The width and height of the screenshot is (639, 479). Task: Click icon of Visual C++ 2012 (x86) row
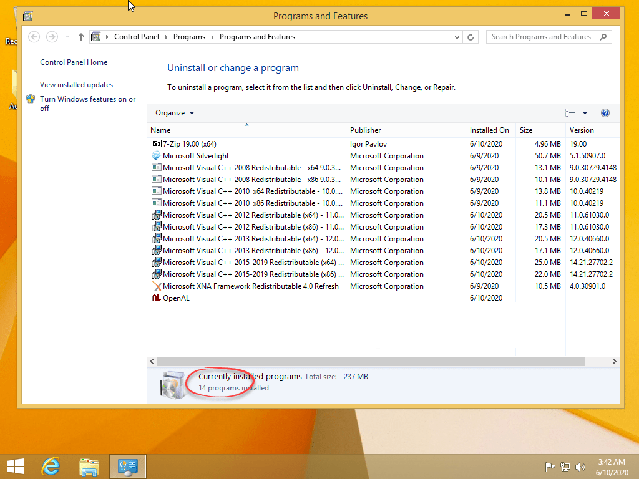tap(156, 226)
